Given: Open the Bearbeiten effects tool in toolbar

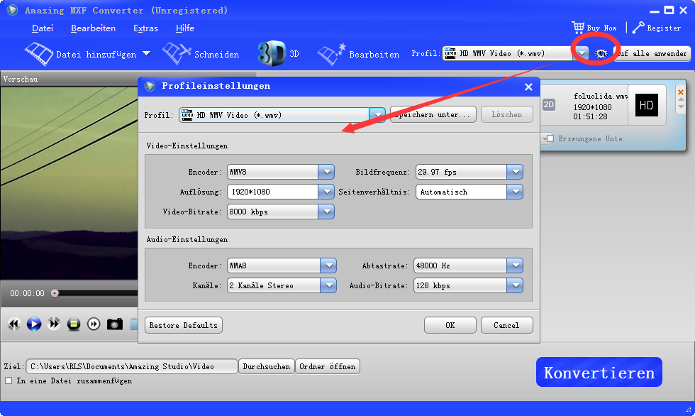Looking at the screenshot, I should 358,54.
